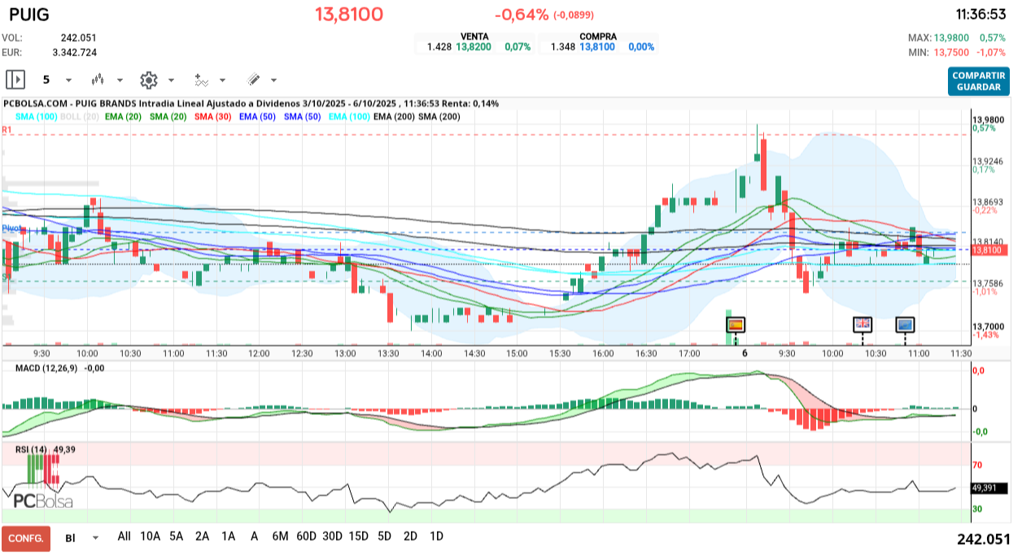Switch to the 1D time range
1022x556 pixels.
[436, 536]
